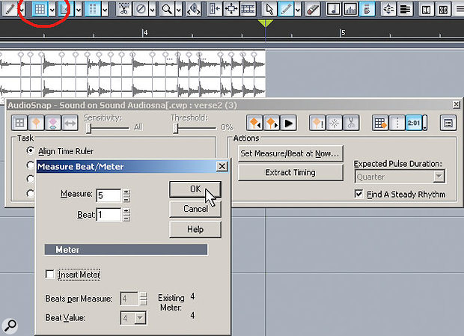Screen dimensions: 464x336
Task: Open the blue pencil tool dropdown arrow
Action: (298, 10)
